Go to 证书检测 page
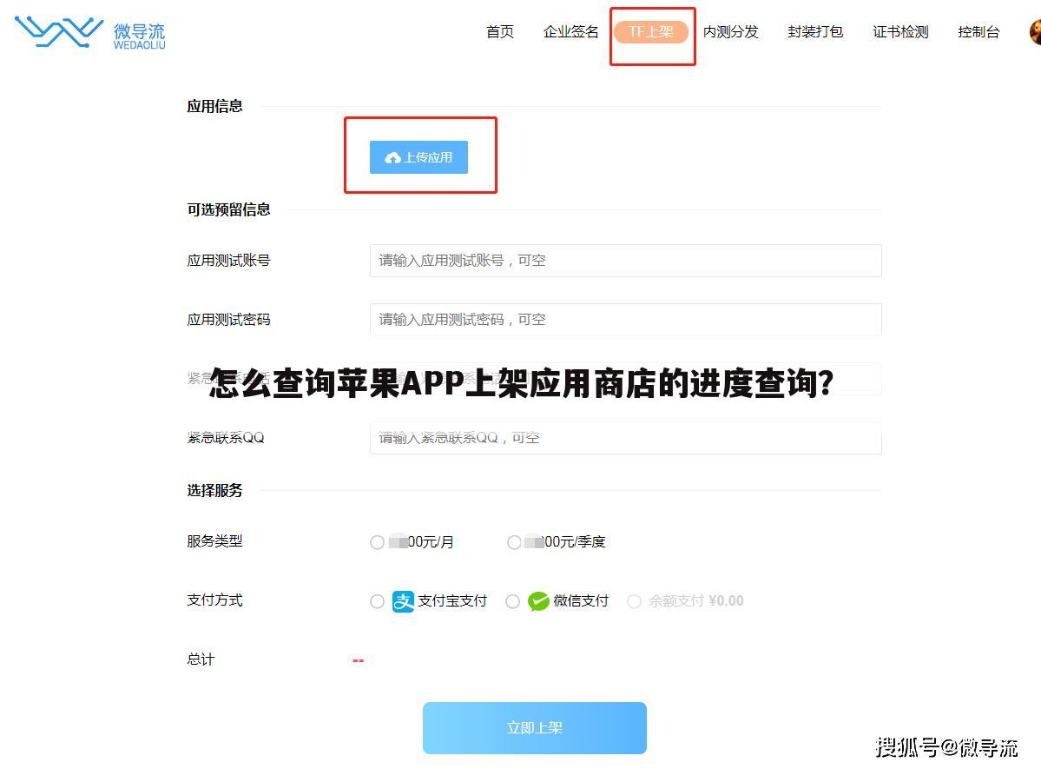The height and width of the screenshot is (769, 1041). coord(900,32)
